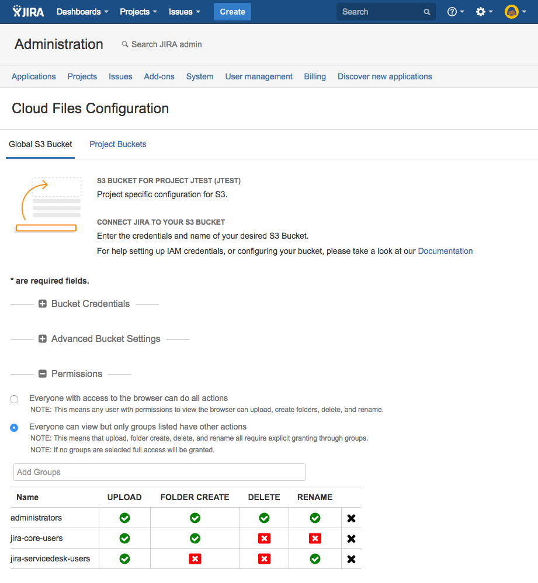Open the Issues admin menu item

point(120,76)
